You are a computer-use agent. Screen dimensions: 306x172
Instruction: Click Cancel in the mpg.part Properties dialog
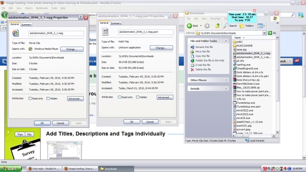click(x=150, y=122)
